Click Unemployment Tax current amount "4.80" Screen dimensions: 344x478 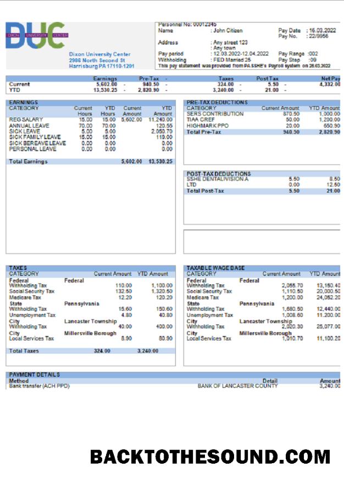tap(126, 315)
